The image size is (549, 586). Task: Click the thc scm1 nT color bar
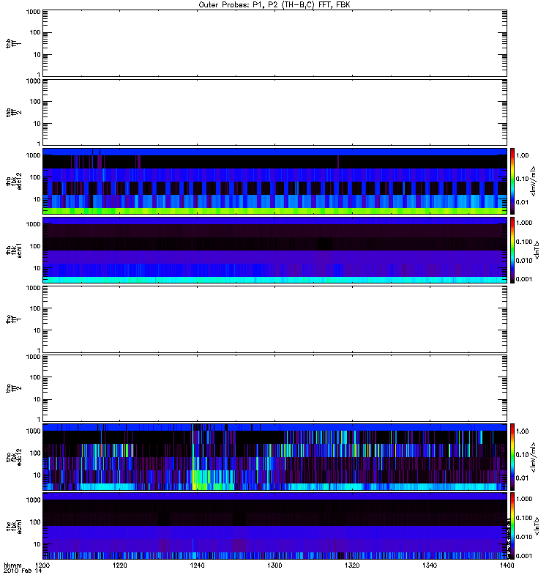click(x=512, y=526)
